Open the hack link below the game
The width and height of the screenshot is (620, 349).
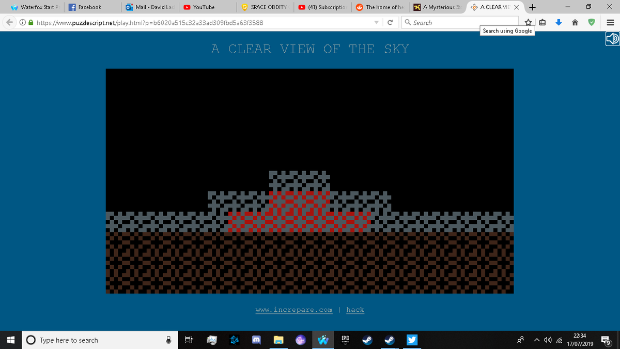pos(355,310)
